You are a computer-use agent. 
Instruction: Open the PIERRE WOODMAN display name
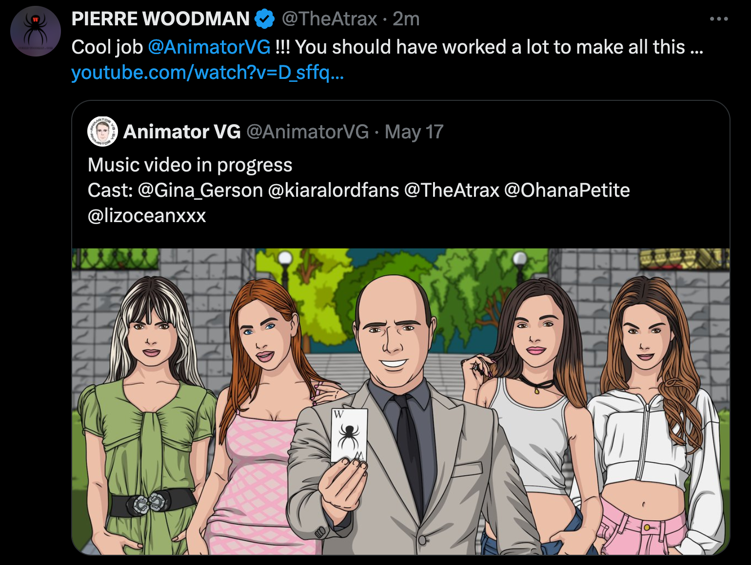(x=160, y=19)
